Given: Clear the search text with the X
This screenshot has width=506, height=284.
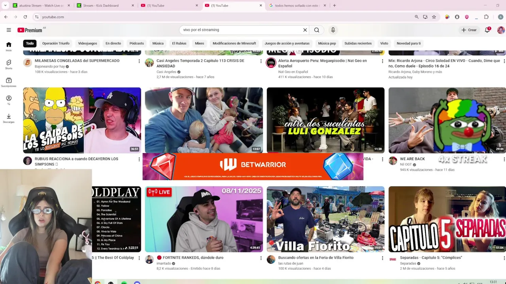Looking at the screenshot, I should tap(305, 30).
